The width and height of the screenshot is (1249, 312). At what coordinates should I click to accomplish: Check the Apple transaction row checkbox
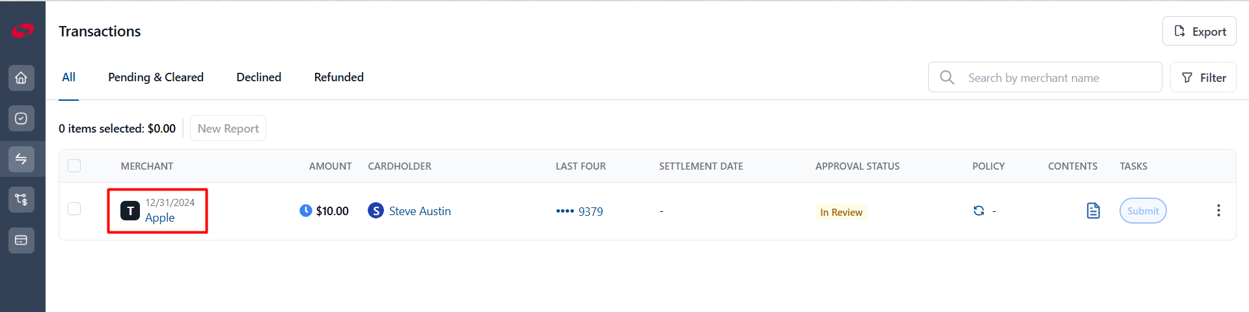(x=74, y=209)
